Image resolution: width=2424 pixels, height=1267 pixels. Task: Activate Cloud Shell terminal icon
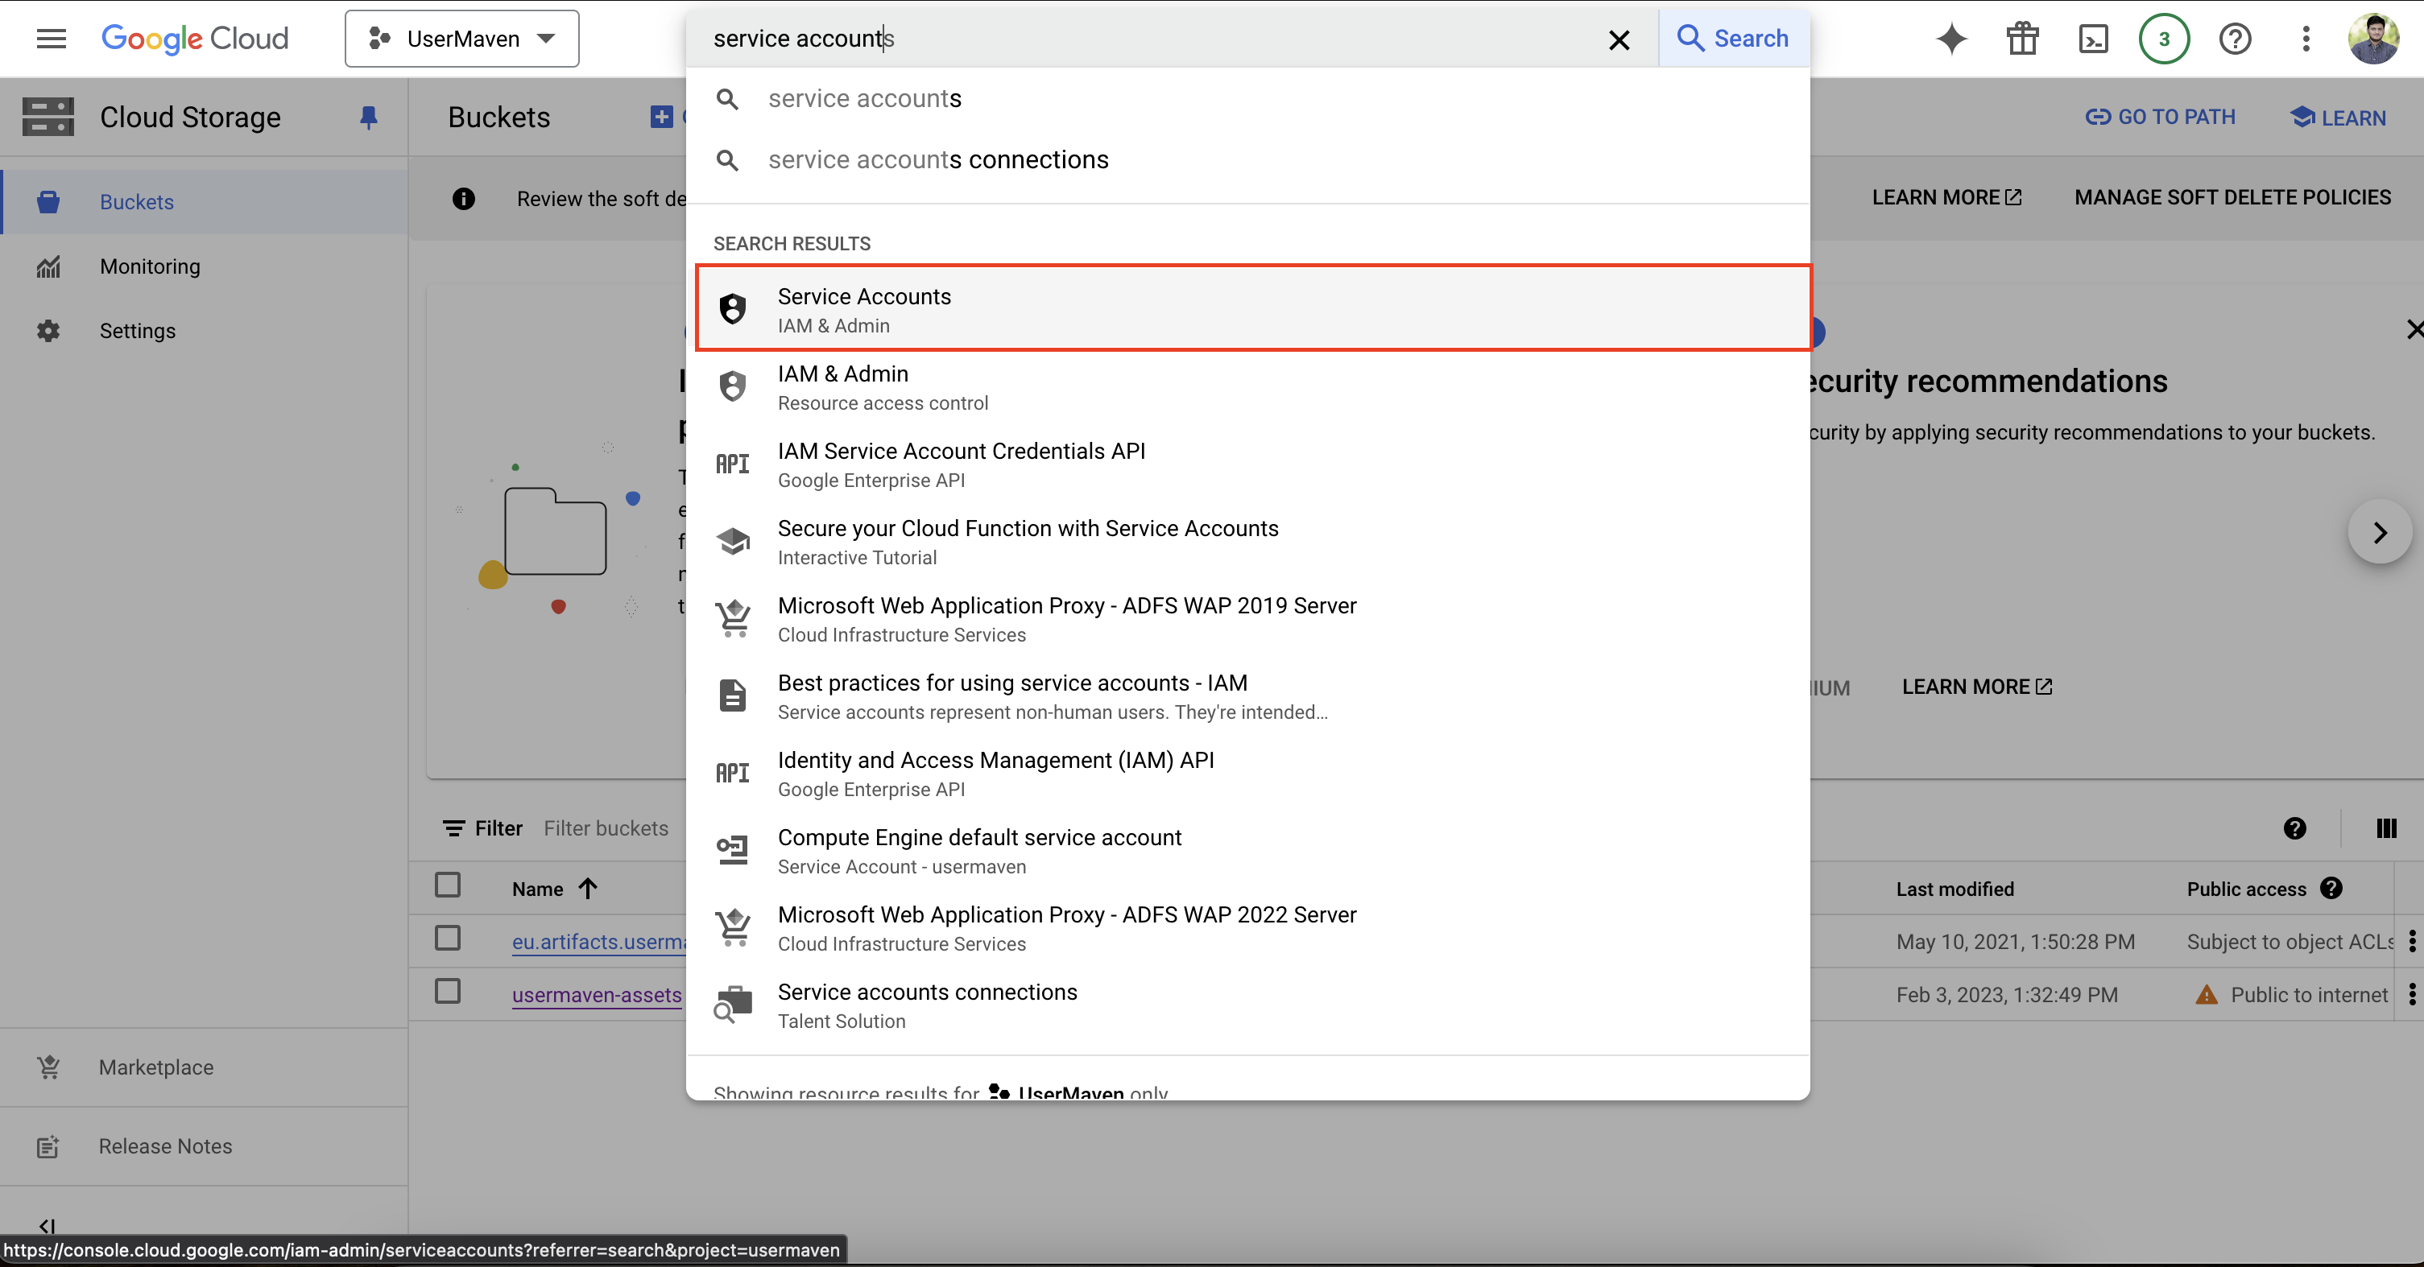click(x=2093, y=39)
